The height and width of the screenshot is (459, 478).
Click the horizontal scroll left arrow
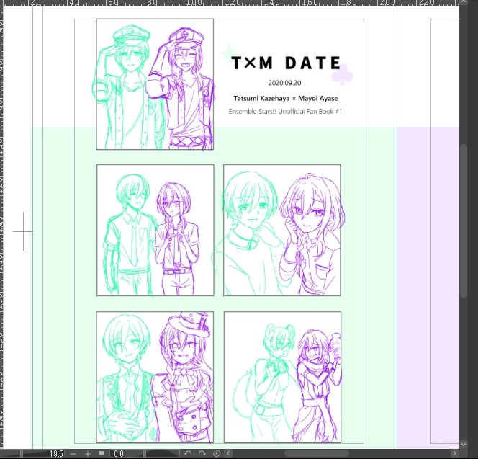pos(228,453)
